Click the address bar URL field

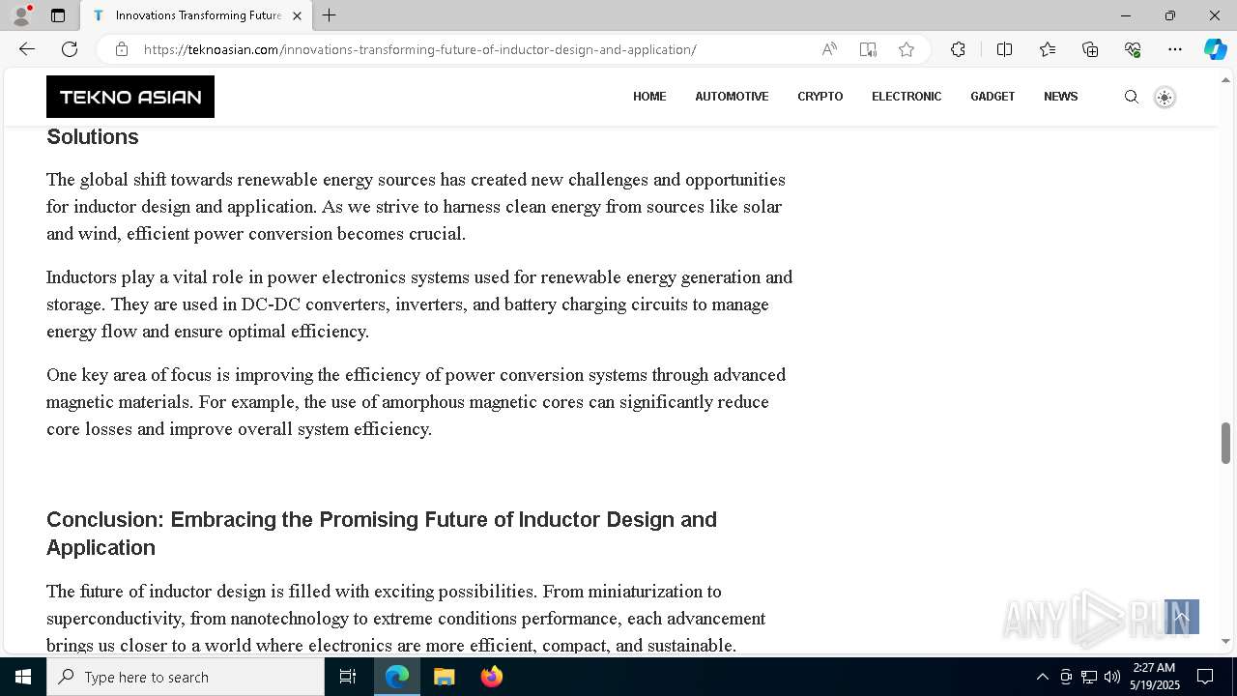coord(420,49)
